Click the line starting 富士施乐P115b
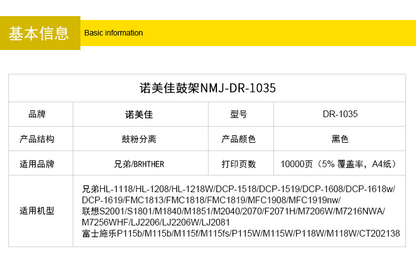This screenshot has width=416, height=266. (x=241, y=233)
